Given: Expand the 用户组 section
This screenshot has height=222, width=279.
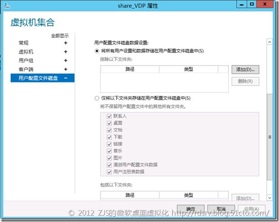Looking at the screenshot, I should (x=66, y=61).
